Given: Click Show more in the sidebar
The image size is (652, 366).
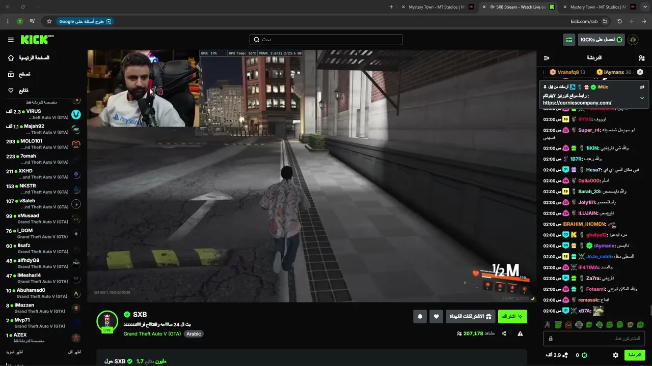Looking at the screenshot, I should [x=14, y=352].
